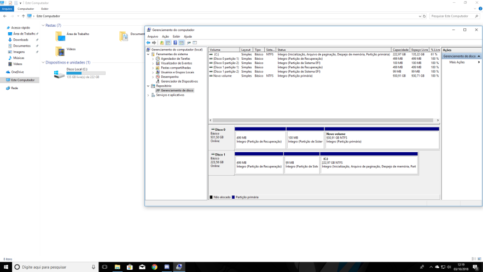
Task: Collapse Dispositivos e unidades group
Action: [43, 62]
